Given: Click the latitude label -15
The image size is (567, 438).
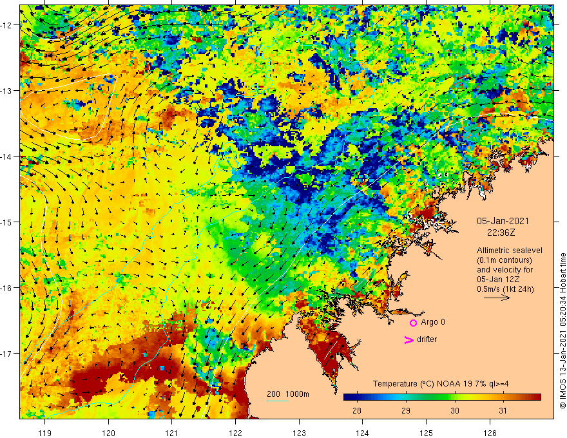Looking at the screenshot, I should (7, 222).
